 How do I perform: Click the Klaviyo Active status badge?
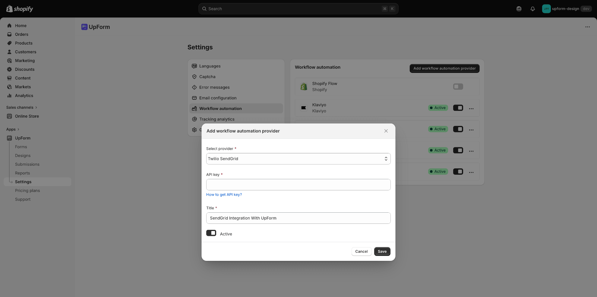438,108
